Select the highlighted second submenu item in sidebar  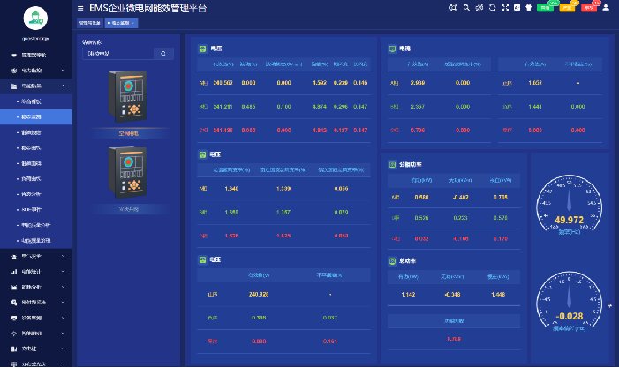[35, 116]
